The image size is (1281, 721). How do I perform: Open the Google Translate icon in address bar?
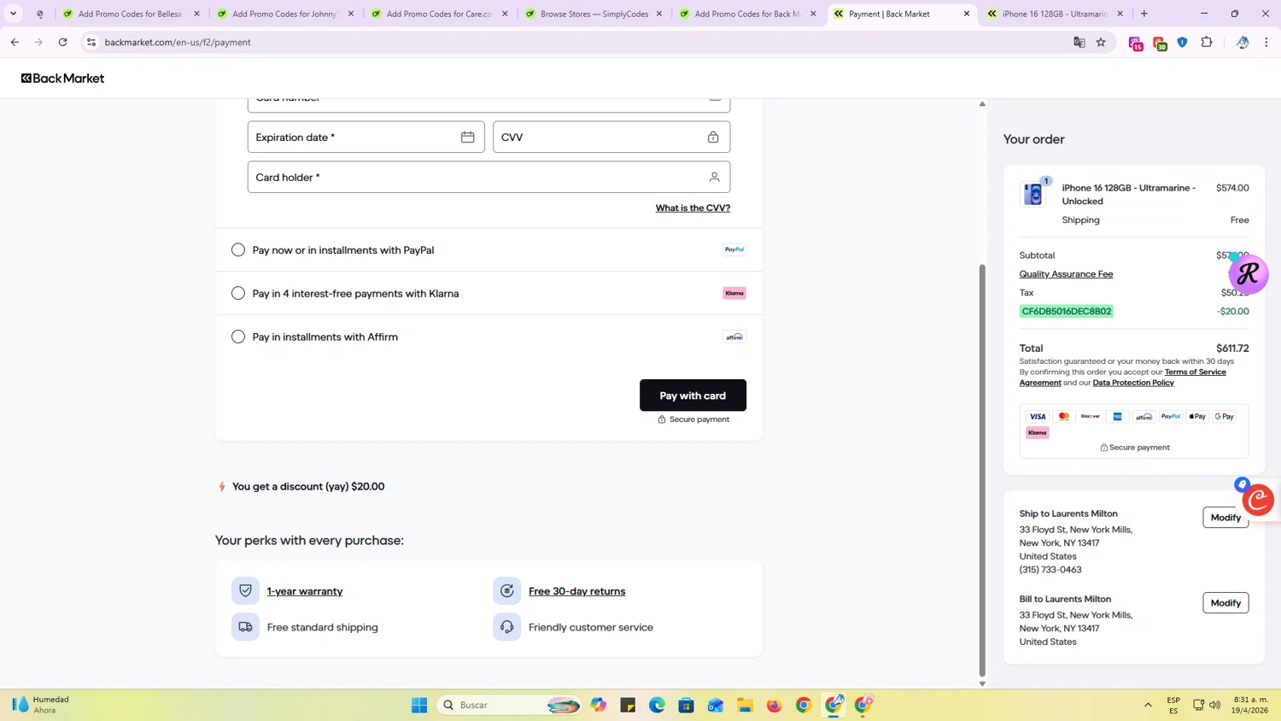coord(1079,42)
